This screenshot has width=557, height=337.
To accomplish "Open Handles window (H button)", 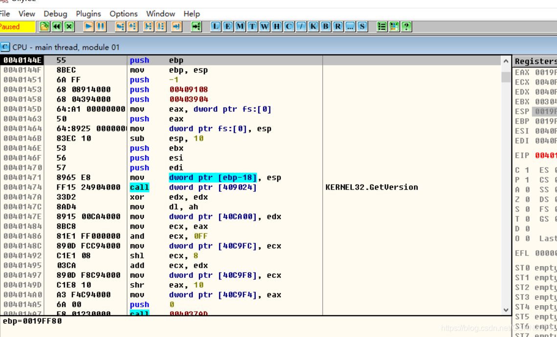I will [x=277, y=26].
